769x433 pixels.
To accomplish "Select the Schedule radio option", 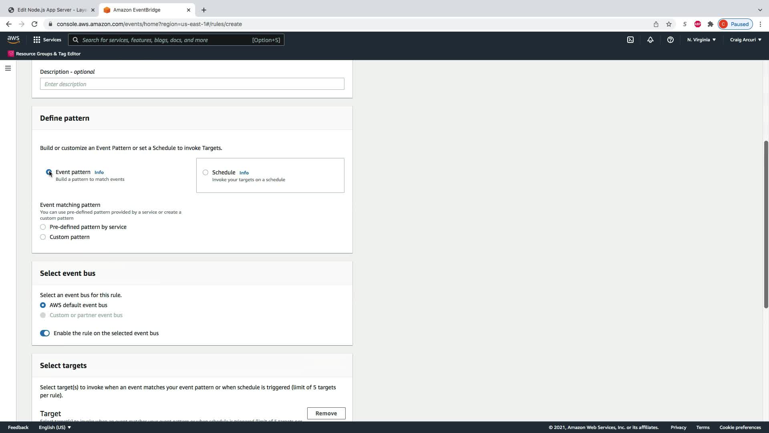I will [x=205, y=172].
